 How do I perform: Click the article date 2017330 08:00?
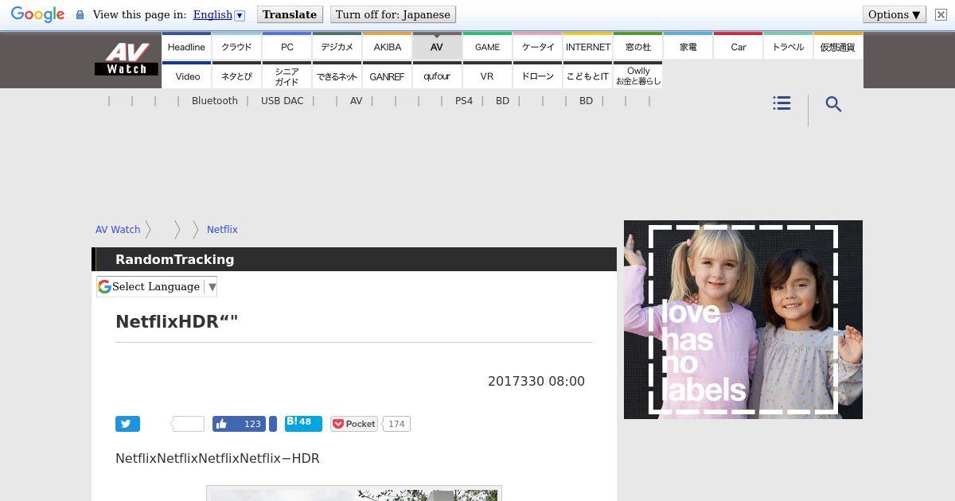coord(536,381)
